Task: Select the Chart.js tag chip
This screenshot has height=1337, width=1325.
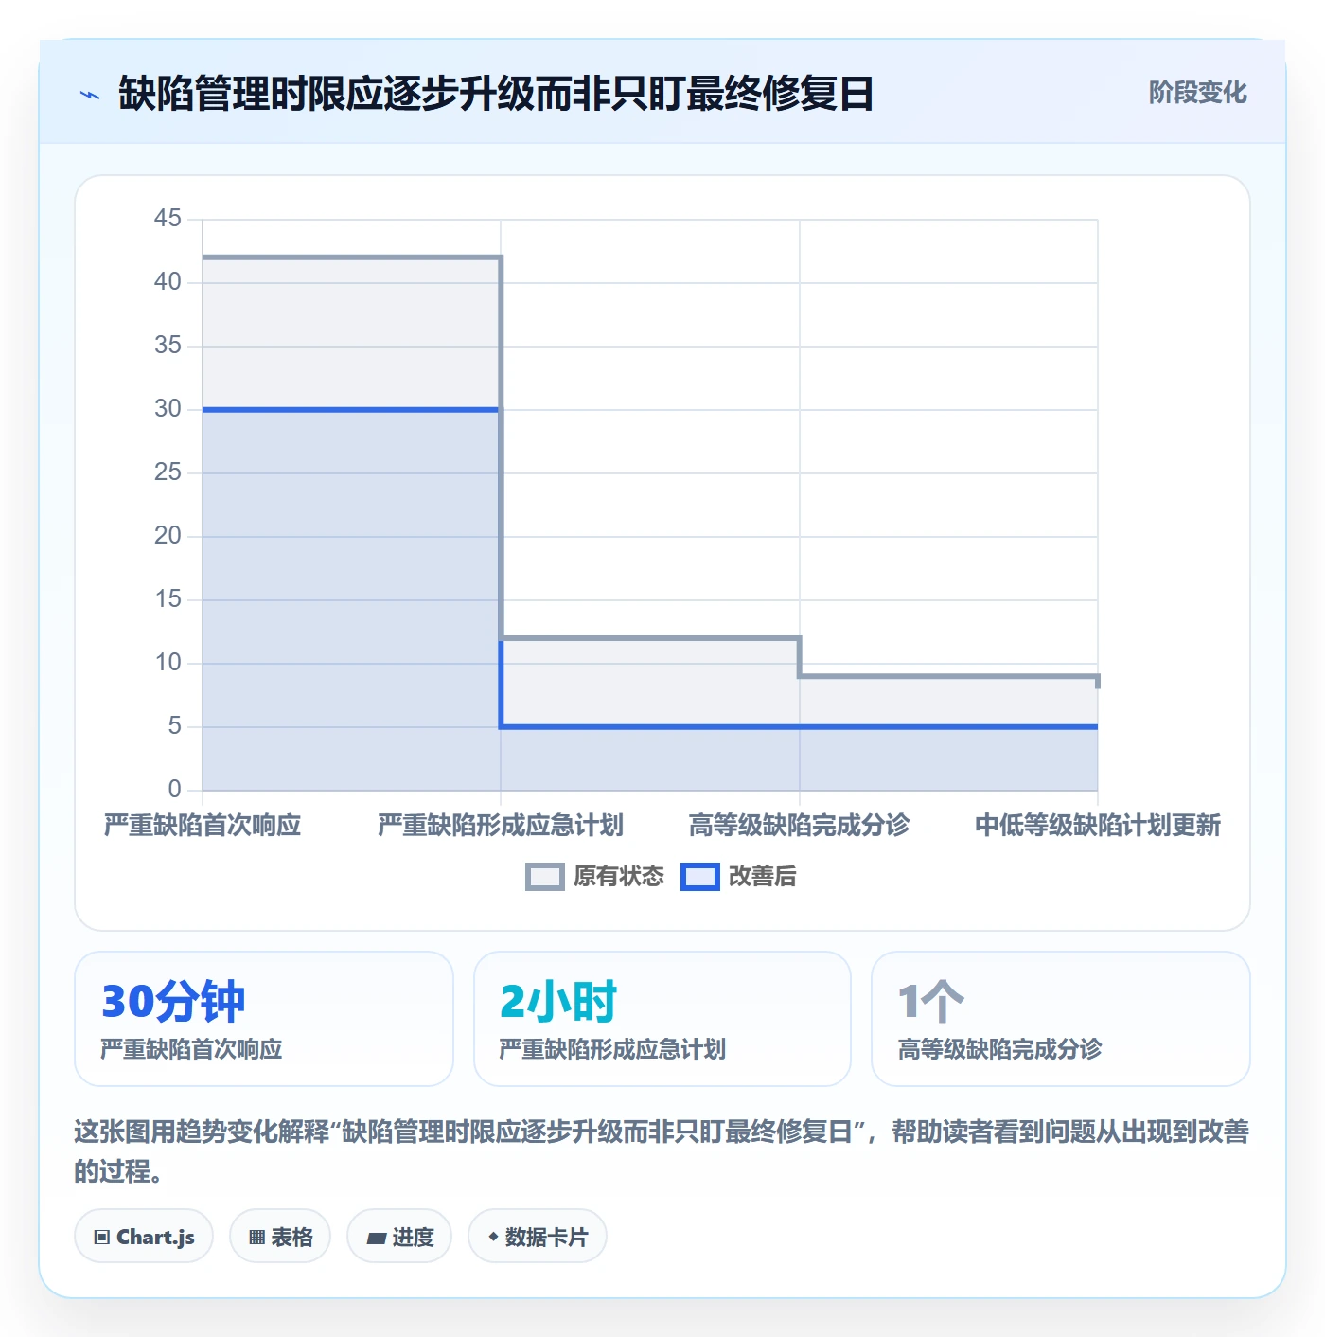Action: point(144,1237)
